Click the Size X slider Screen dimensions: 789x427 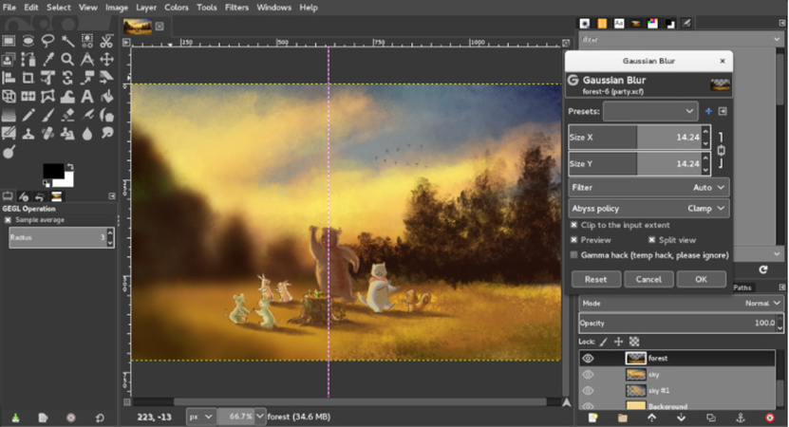pos(635,138)
